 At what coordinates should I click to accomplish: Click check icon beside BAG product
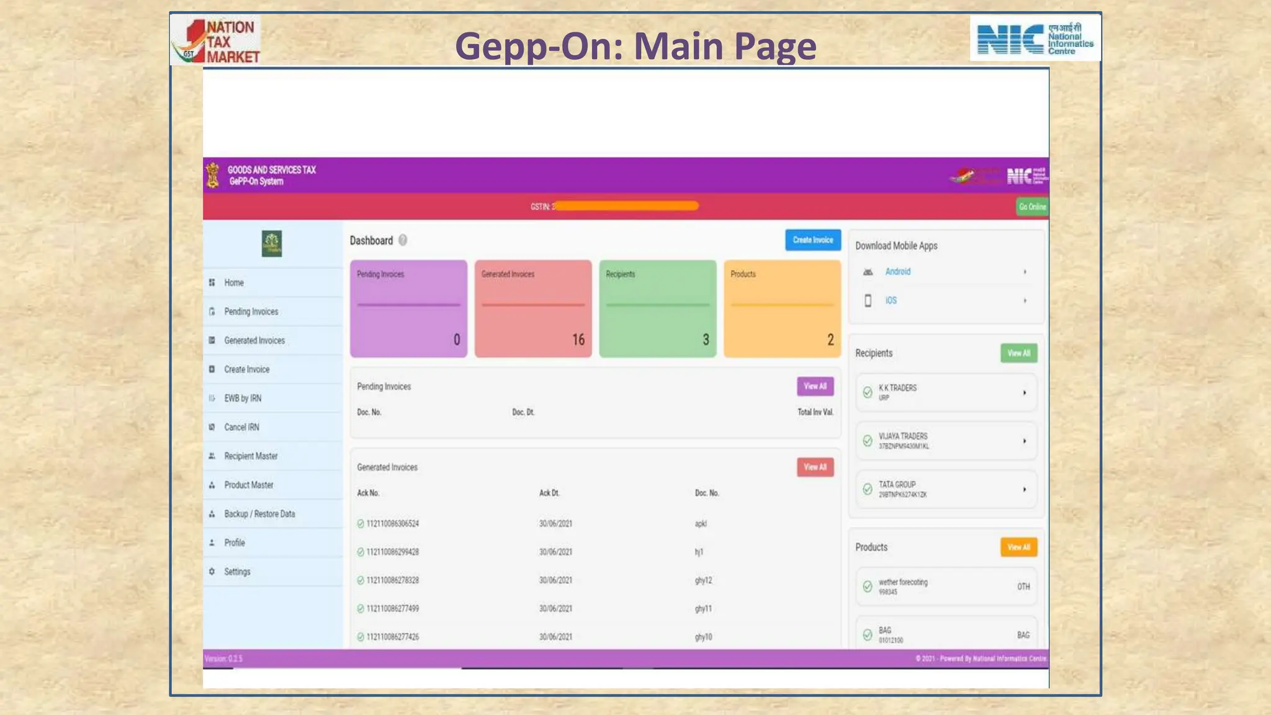[x=868, y=634]
